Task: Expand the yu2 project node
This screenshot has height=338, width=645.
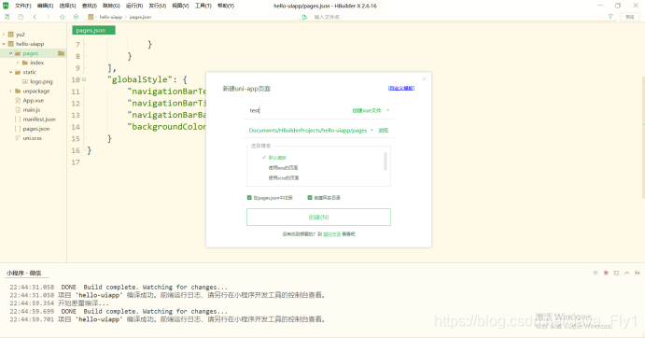Action: coord(4,35)
